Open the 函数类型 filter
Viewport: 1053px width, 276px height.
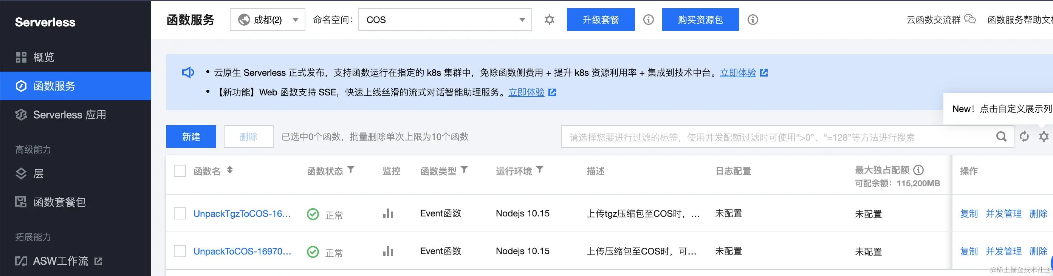(464, 170)
